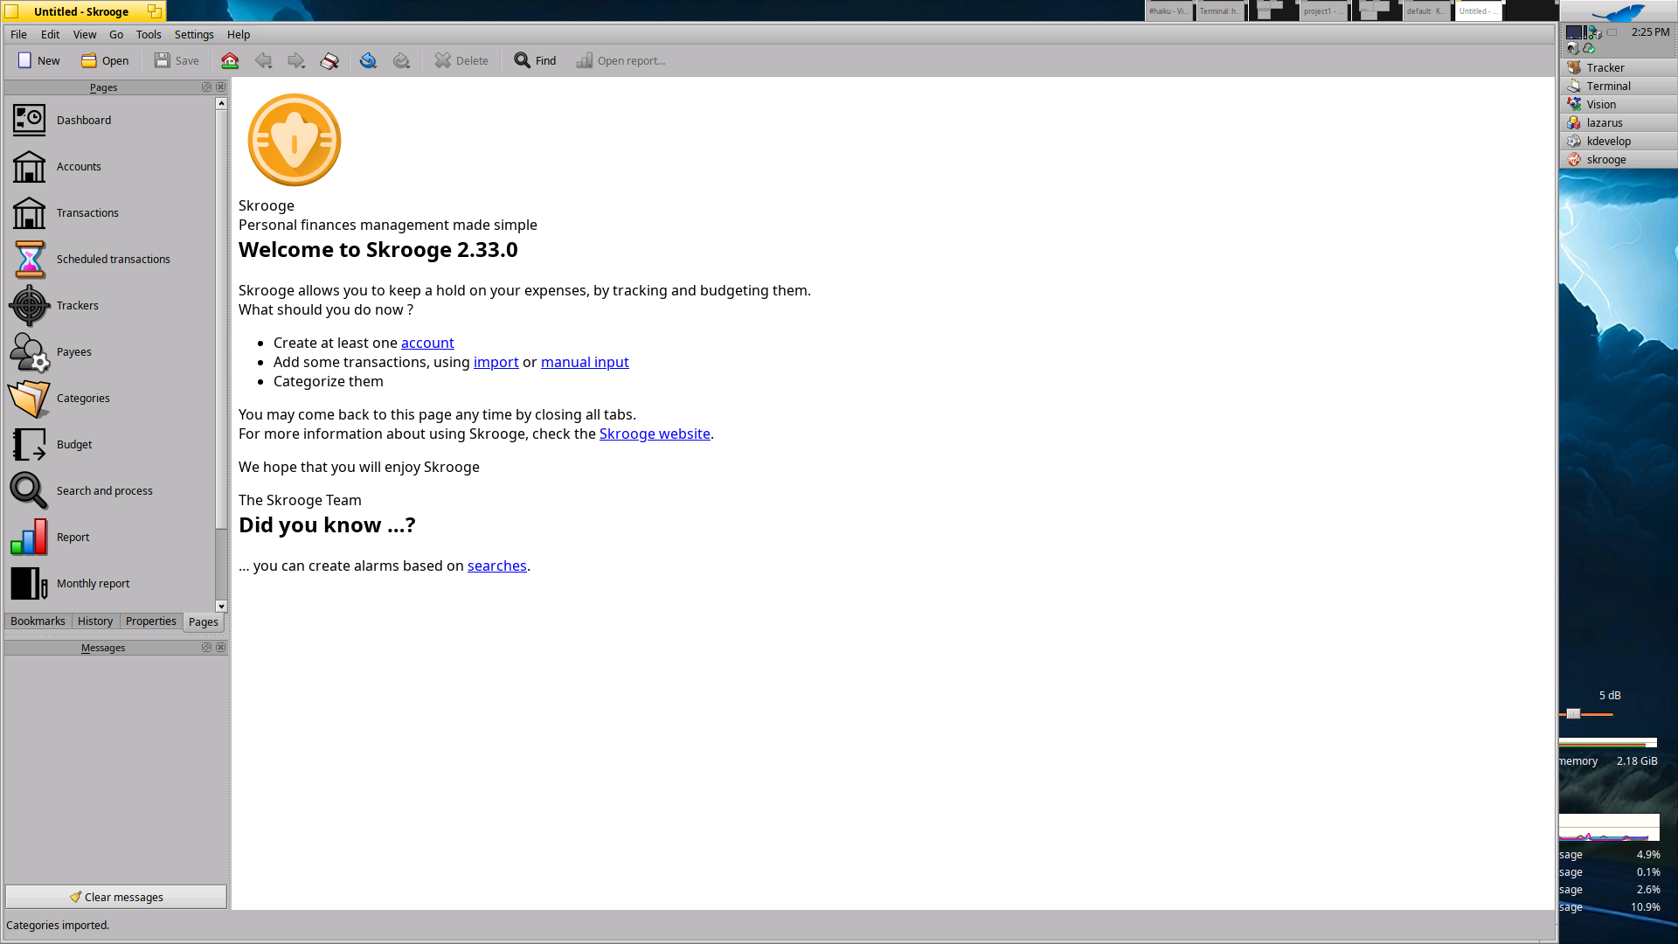This screenshot has height=944, width=1678.
Task: Click the Open report chart icon
Action: pyautogui.click(x=584, y=60)
